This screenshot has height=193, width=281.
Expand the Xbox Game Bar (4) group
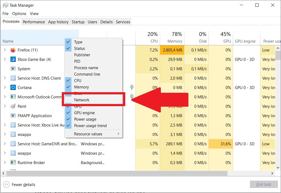[x=5, y=59]
